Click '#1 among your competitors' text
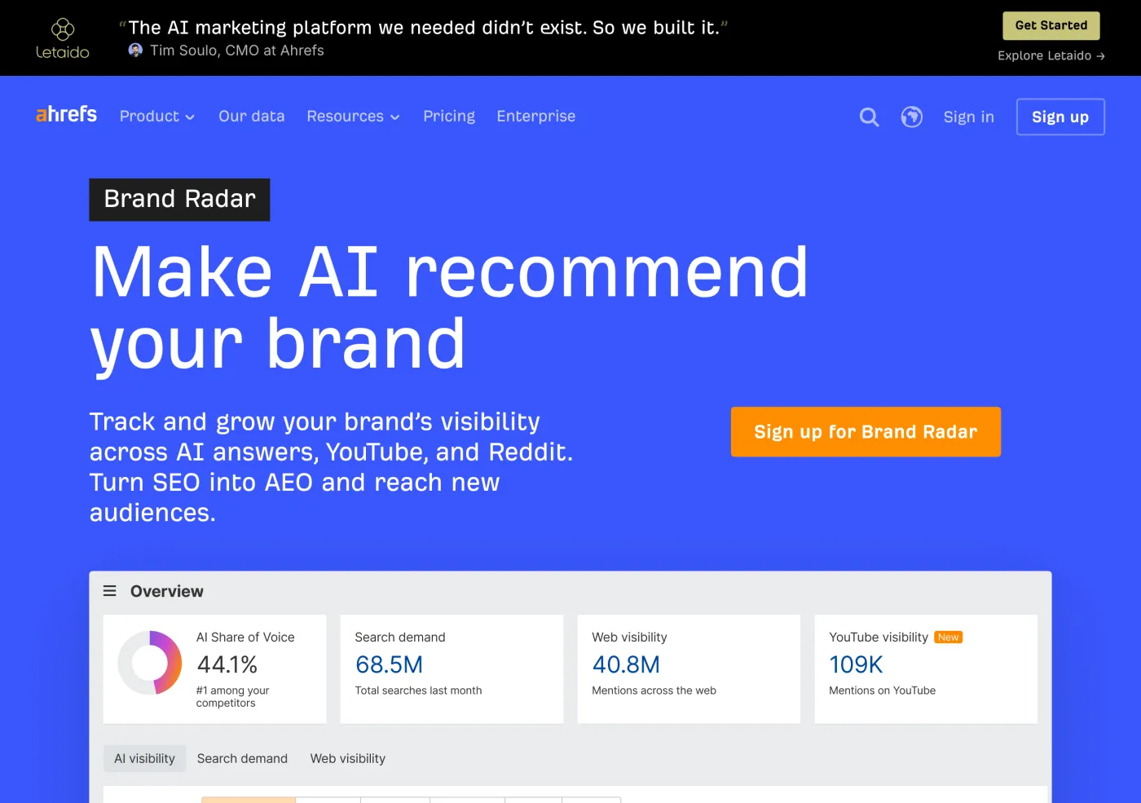 pyautogui.click(x=232, y=696)
